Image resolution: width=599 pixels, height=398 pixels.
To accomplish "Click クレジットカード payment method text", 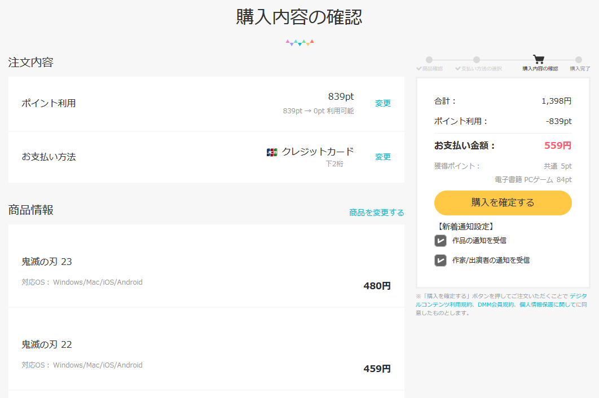I will point(318,152).
